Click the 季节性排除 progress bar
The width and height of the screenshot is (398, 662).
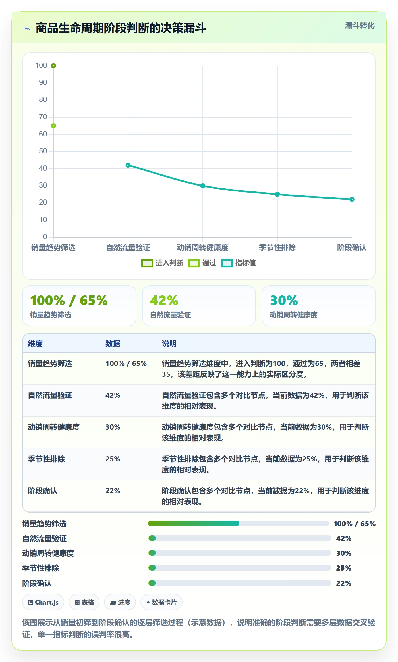tap(240, 568)
